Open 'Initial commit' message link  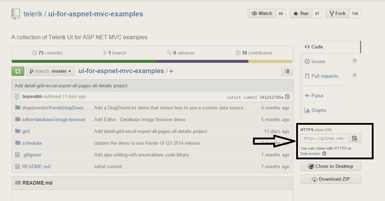pyautogui.click(x=108, y=167)
